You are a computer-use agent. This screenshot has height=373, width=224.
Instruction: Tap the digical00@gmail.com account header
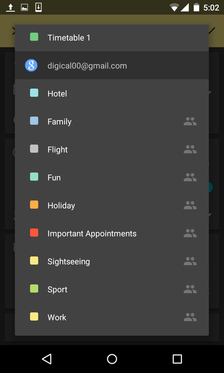pyautogui.click(x=87, y=66)
